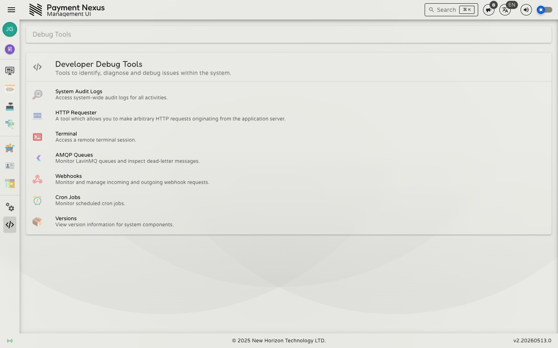Click the Search field
The height and width of the screenshot is (348, 558).
pyautogui.click(x=451, y=10)
